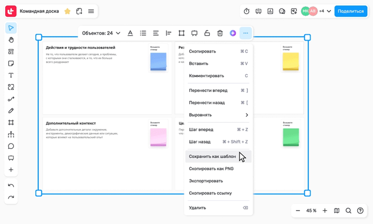
Task: Activate the hand pan tool
Action: coord(11,40)
